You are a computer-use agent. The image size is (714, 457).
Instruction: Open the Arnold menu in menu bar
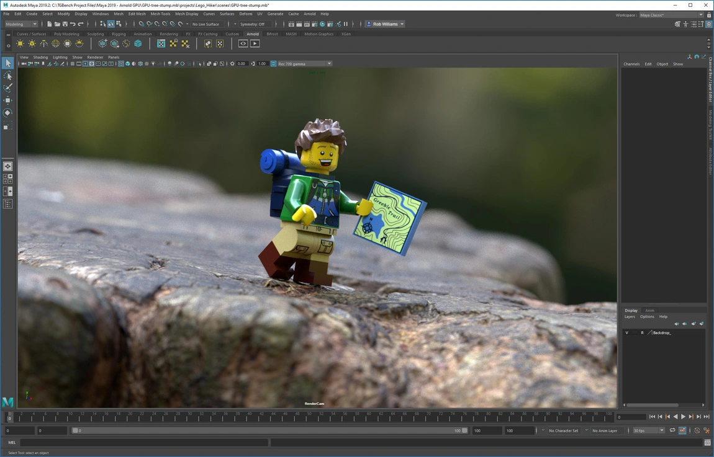coord(310,14)
